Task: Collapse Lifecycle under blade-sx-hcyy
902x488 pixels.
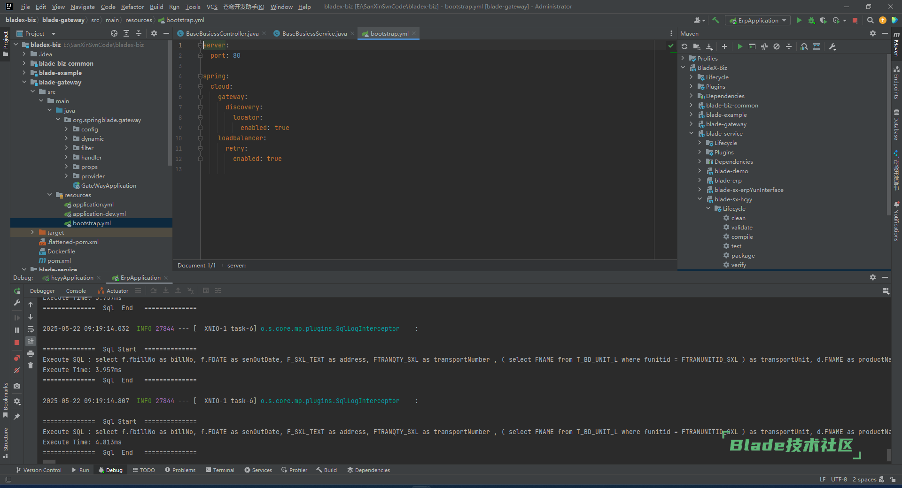Action: 708,208
